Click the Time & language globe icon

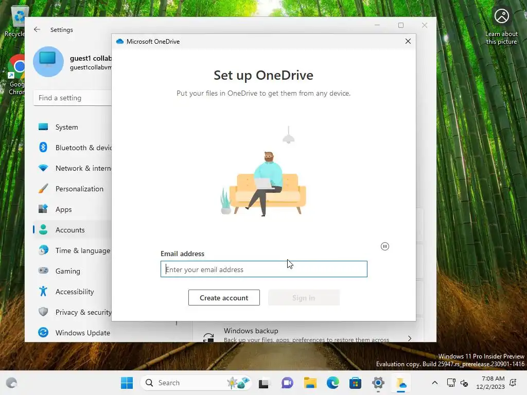tap(43, 250)
